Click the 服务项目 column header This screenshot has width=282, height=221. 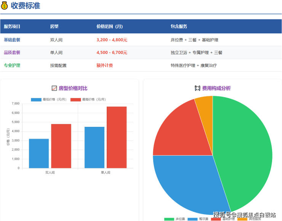[12, 27]
